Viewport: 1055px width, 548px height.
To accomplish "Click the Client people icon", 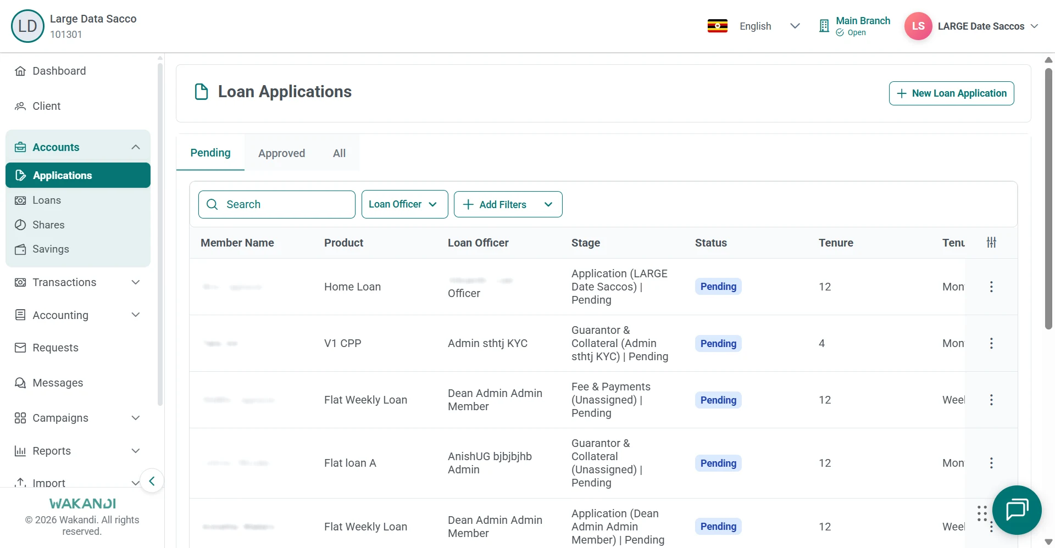I will tap(20, 106).
